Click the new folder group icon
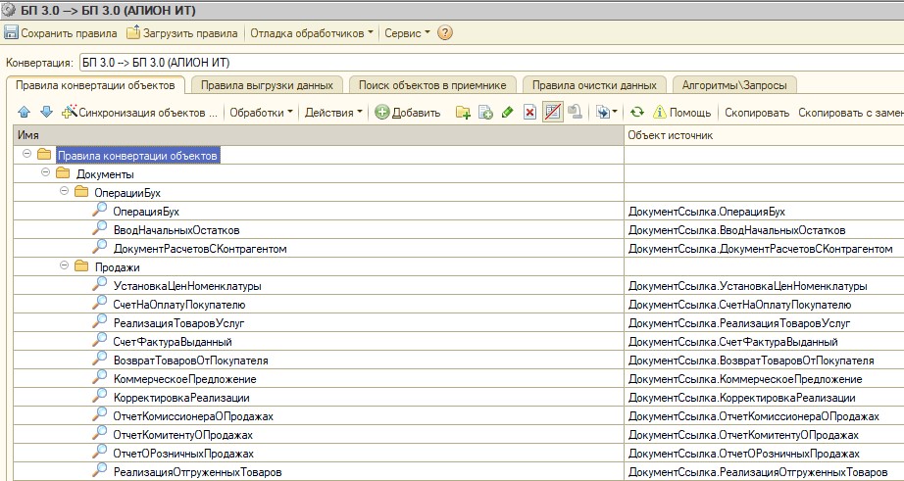904x481 pixels. coord(463,113)
